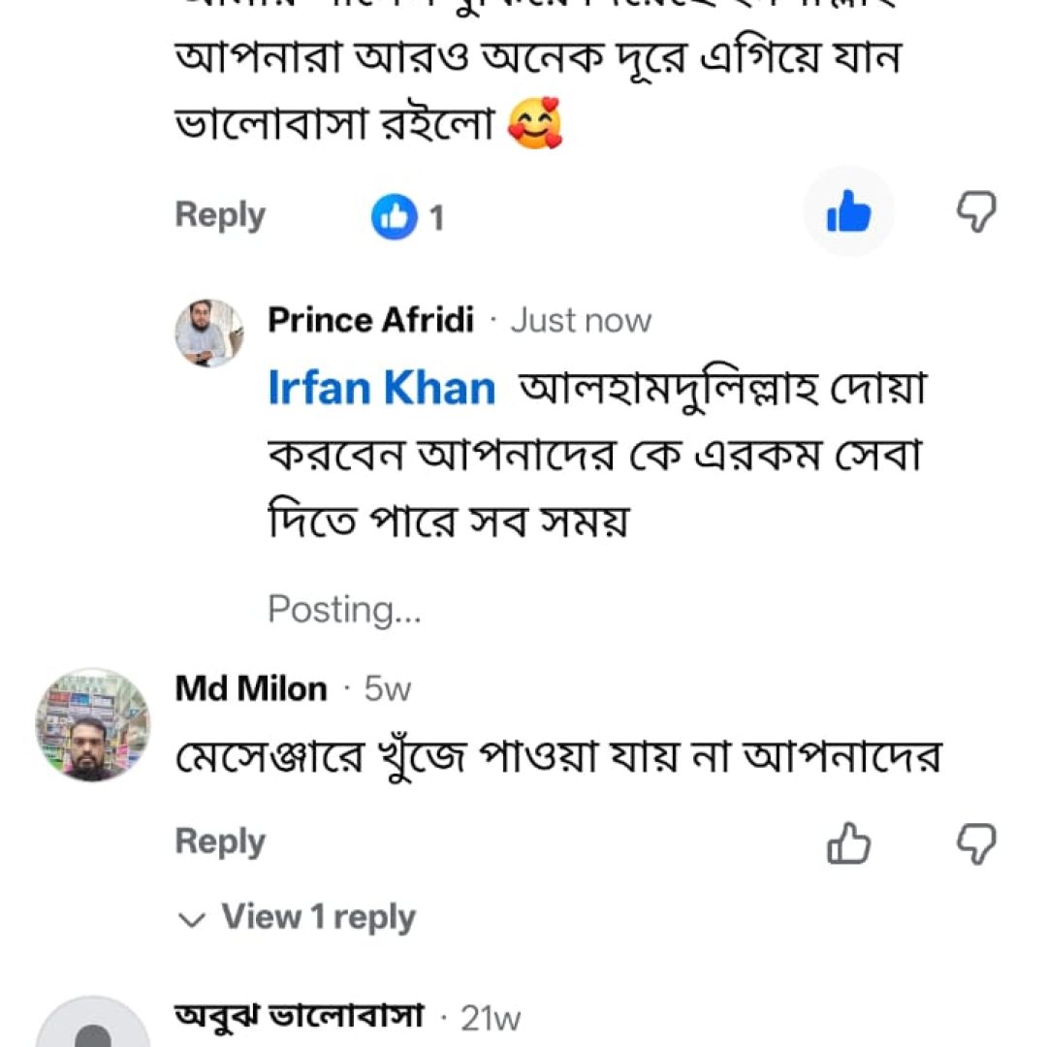Open Md Milon's profile picture

[x=93, y=724]
